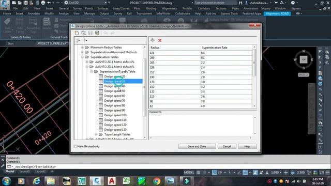331x186 pixels.
Task: Collapse SuperelevationTypeByTable node
Action: click(92, 71)
